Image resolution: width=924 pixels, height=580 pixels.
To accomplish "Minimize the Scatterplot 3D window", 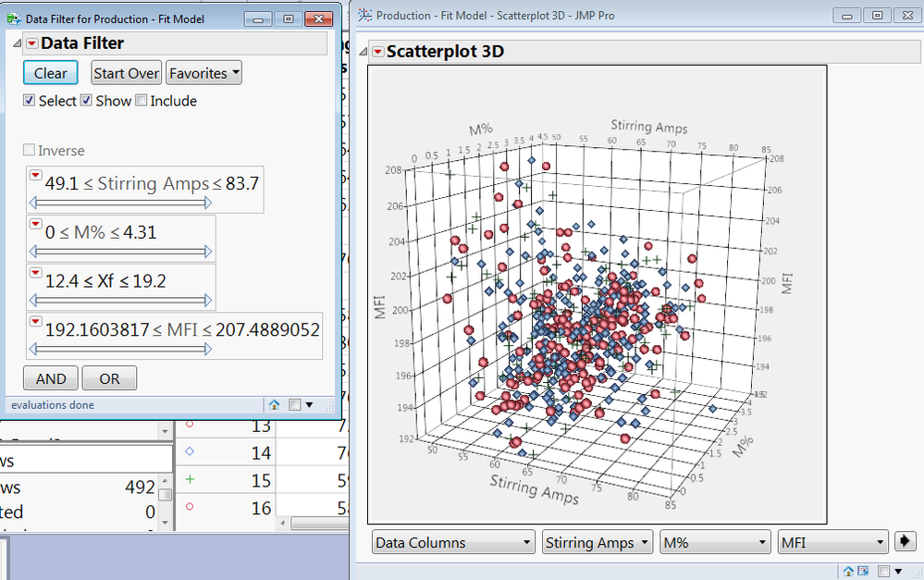I will coord(847,16).
